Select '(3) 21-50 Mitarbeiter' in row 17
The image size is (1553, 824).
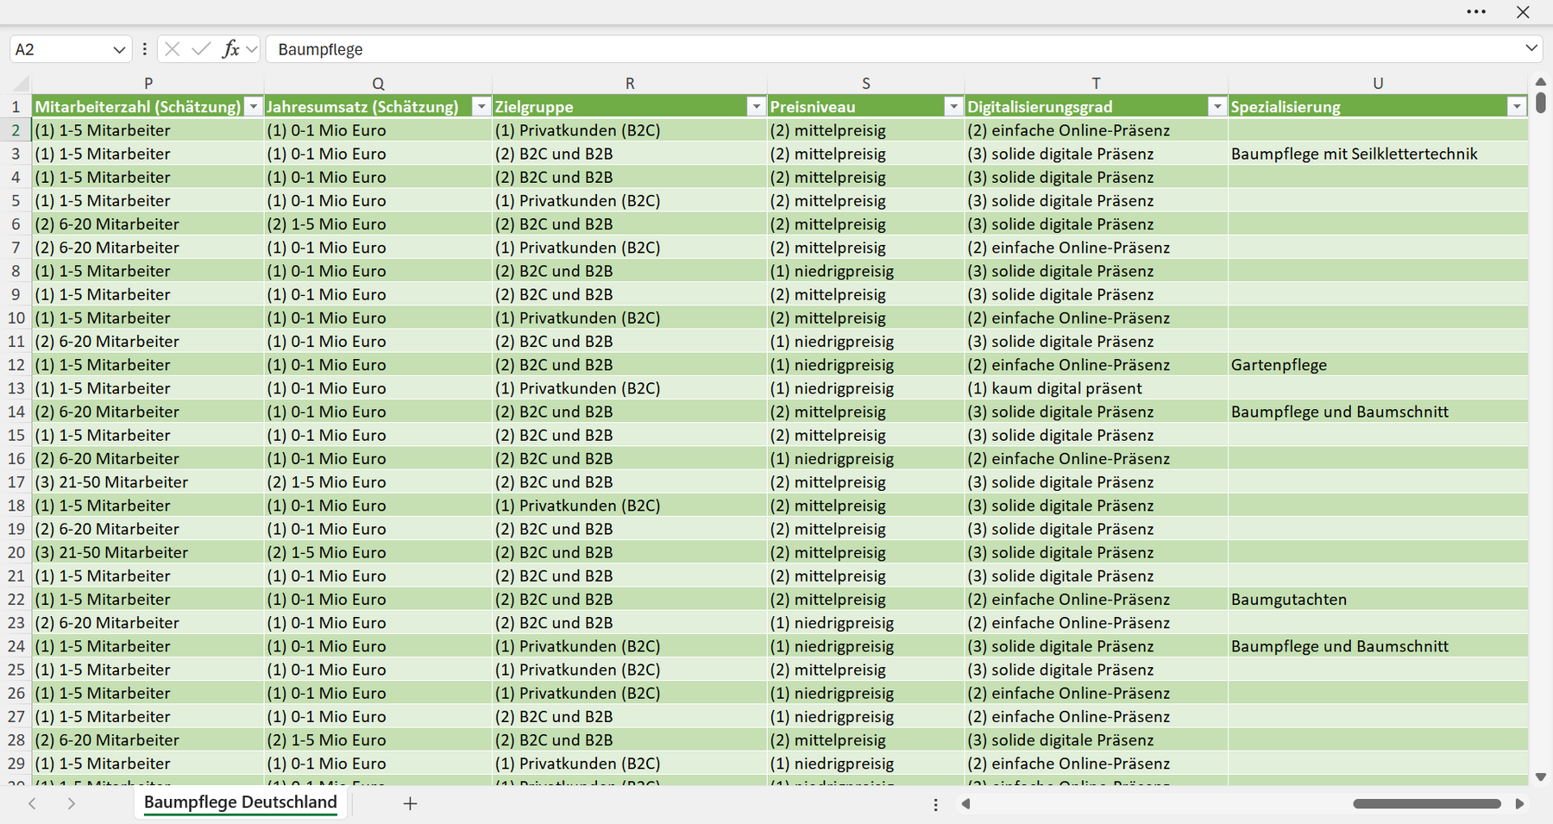tap(148, 482)
